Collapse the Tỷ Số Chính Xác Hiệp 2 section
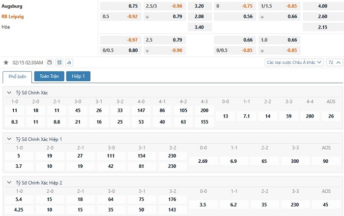The width and height of the screenshot is (344, 216). (10, 183)
